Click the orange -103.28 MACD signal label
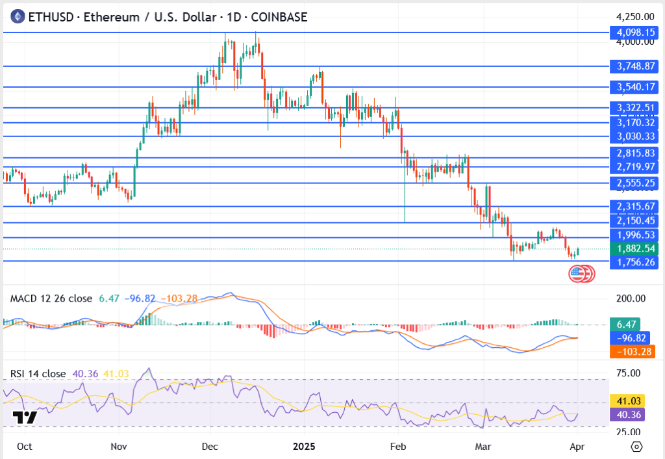The height and width of the screenshot is (459, 665). click(633, 352)
